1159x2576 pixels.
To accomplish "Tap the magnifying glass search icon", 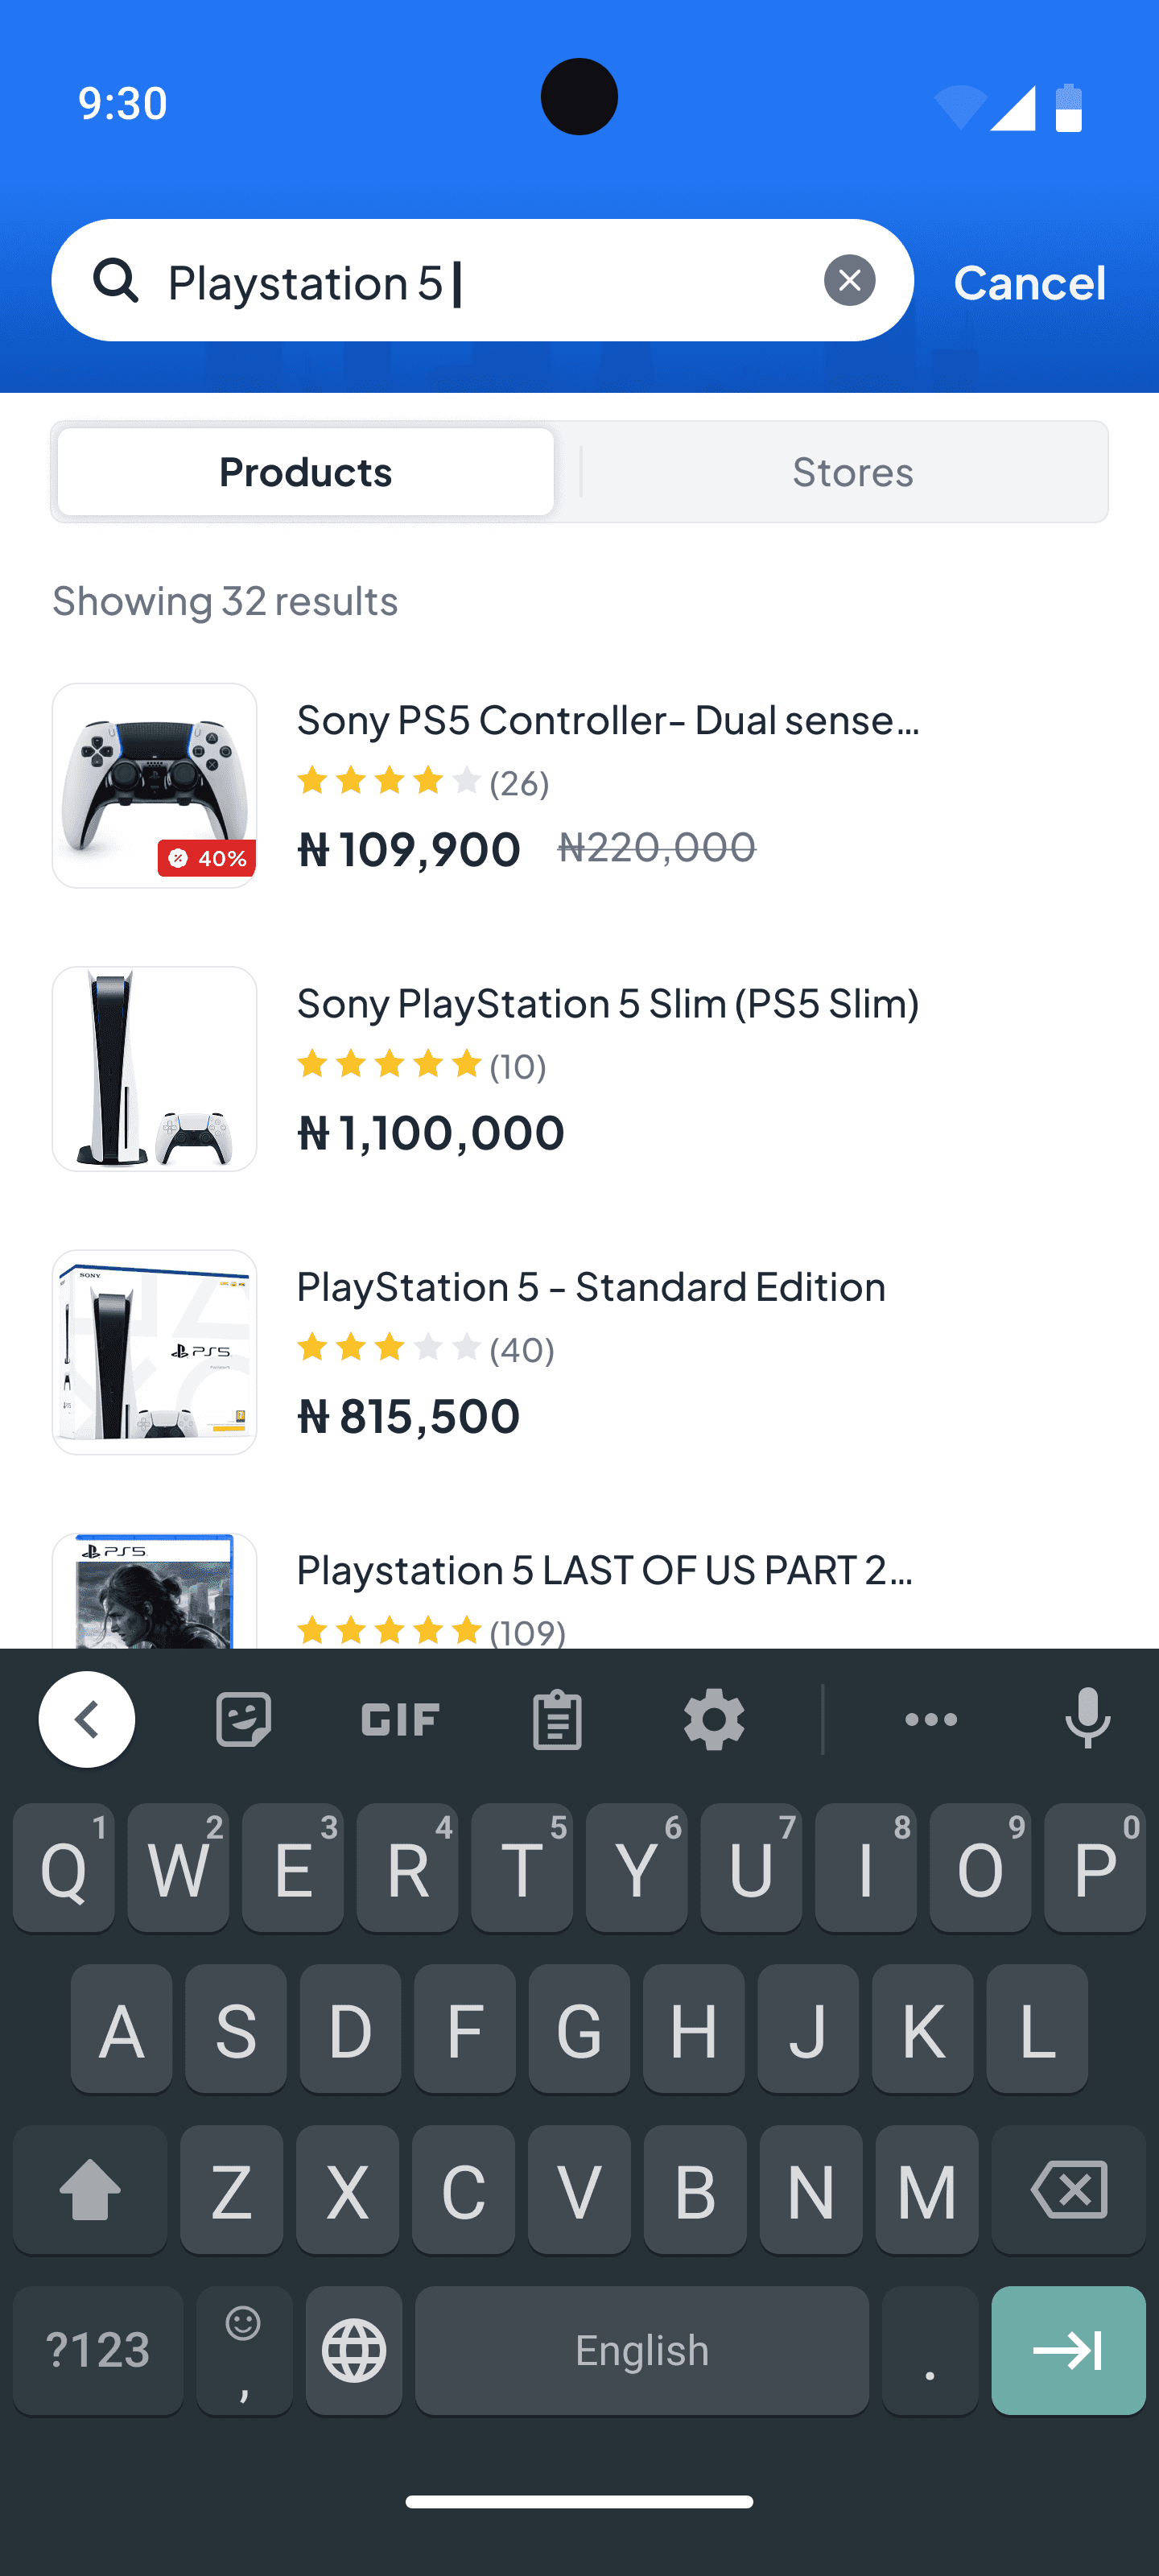I will 116,280.
